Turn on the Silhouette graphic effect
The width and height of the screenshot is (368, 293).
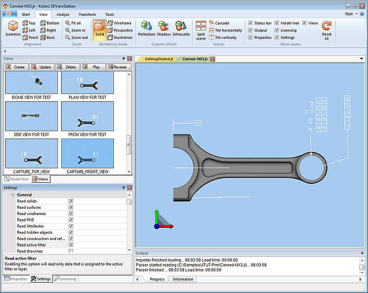tap(181, 28)
